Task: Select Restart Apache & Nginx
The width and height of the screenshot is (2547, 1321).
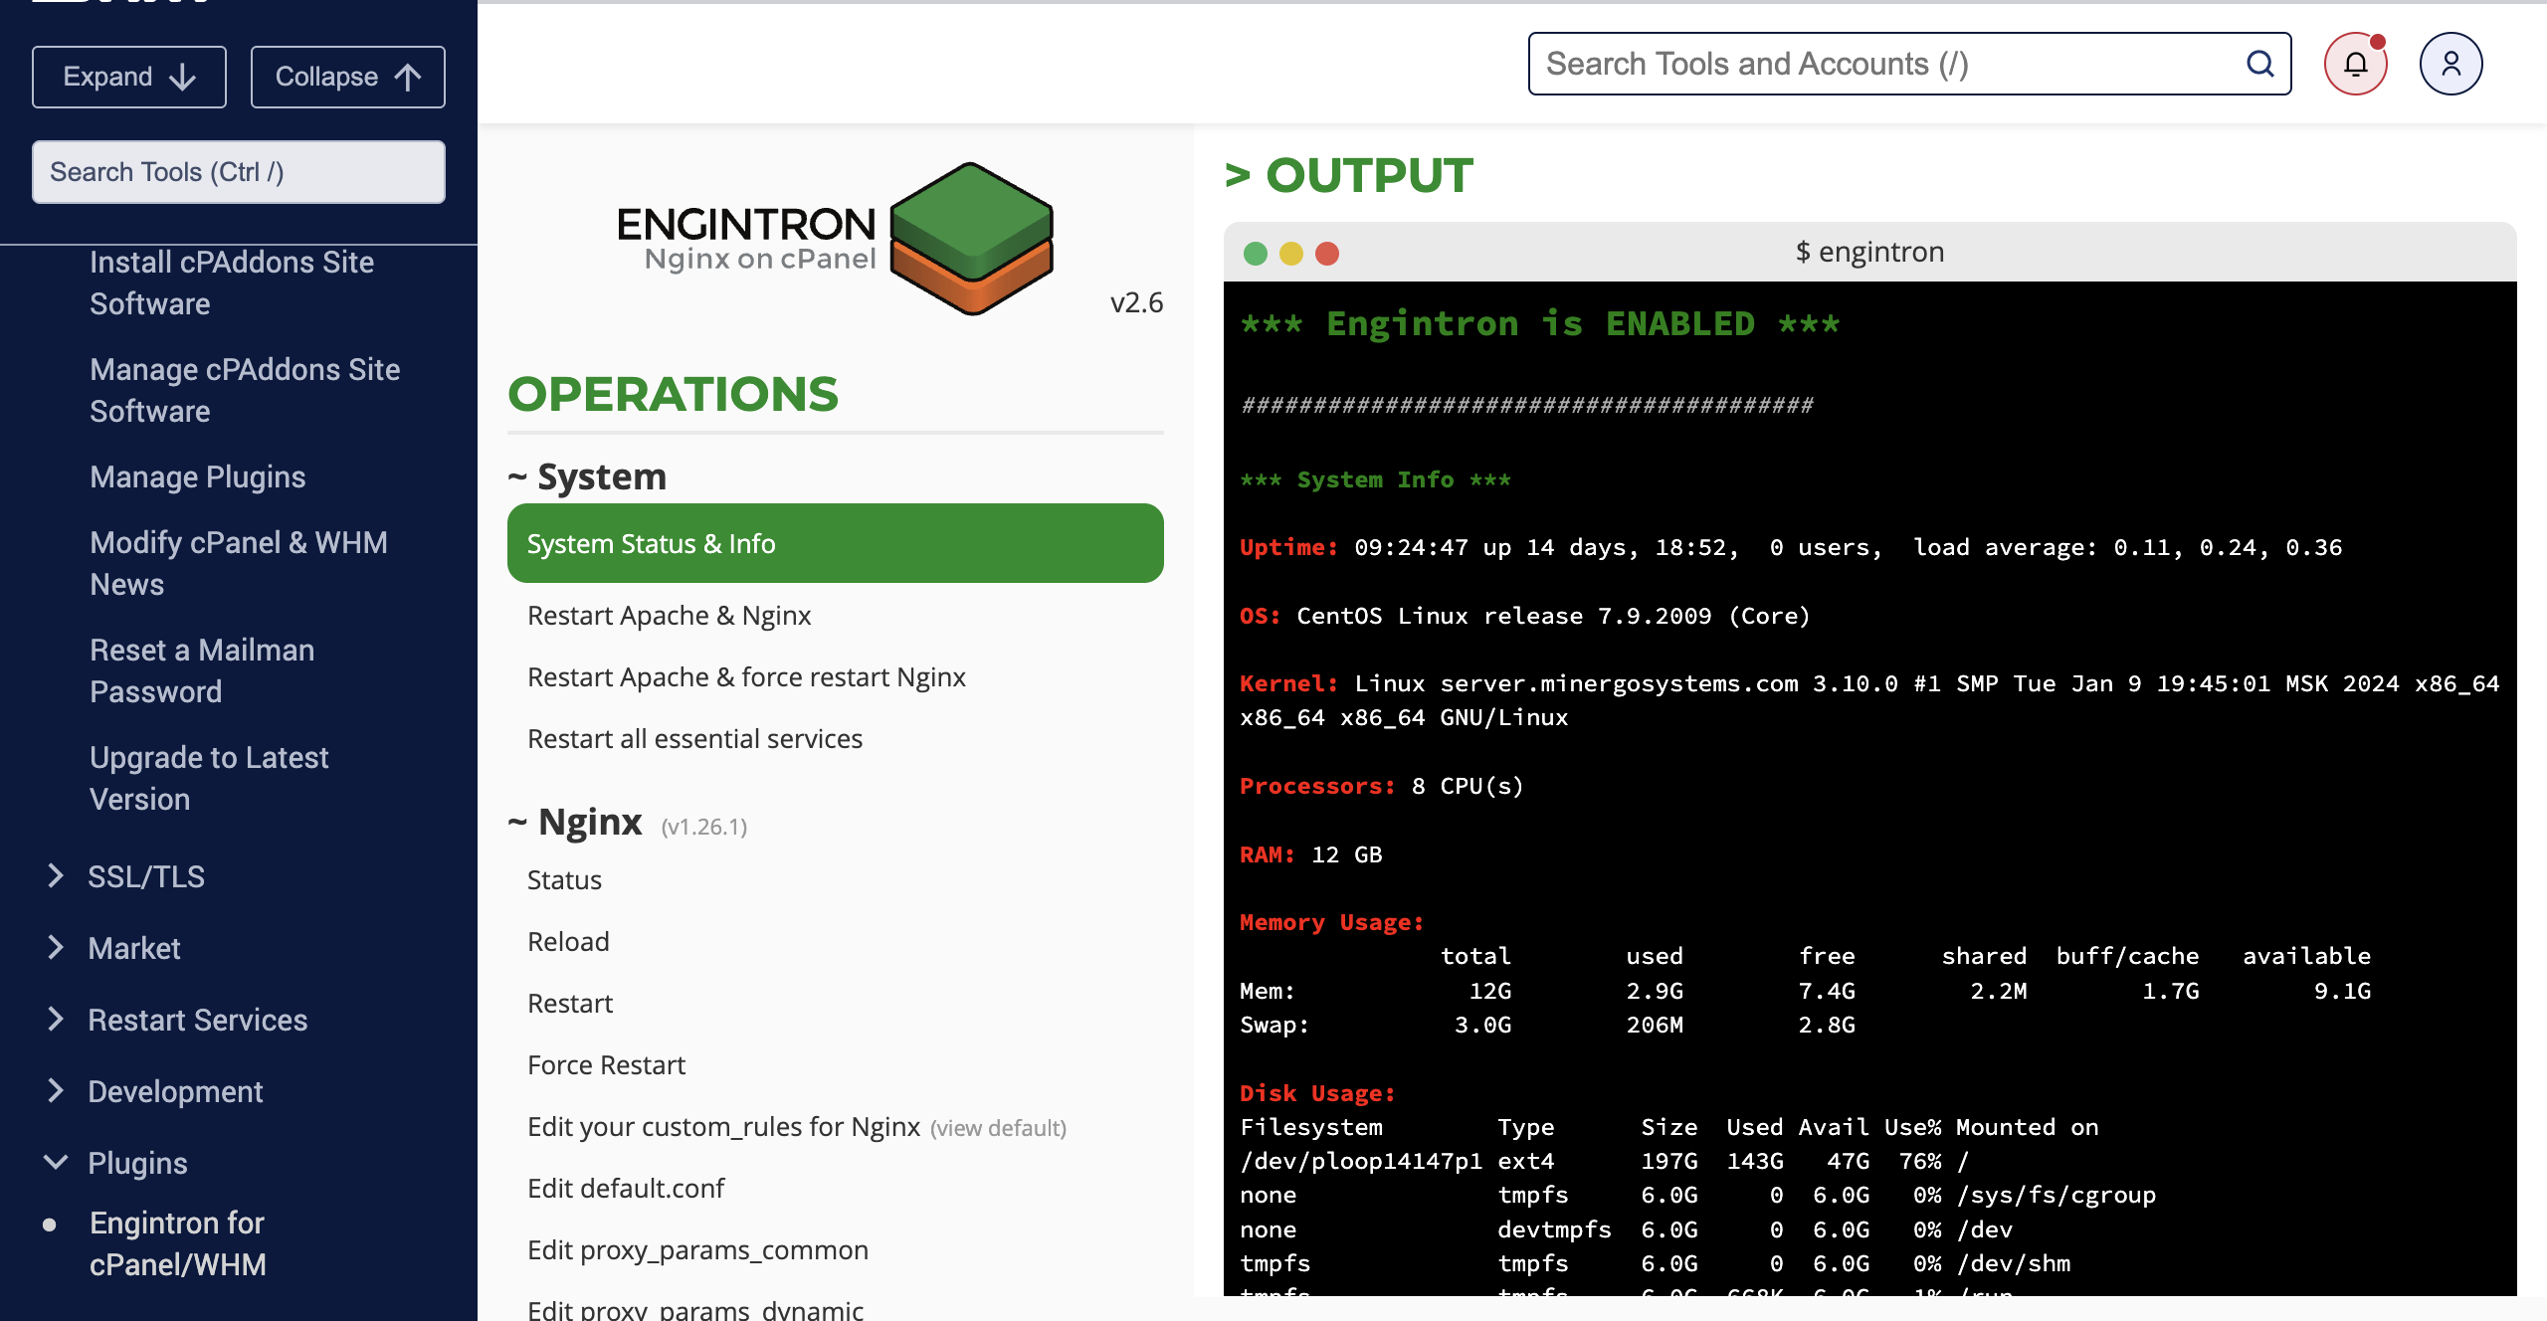Action: [670, 616]
